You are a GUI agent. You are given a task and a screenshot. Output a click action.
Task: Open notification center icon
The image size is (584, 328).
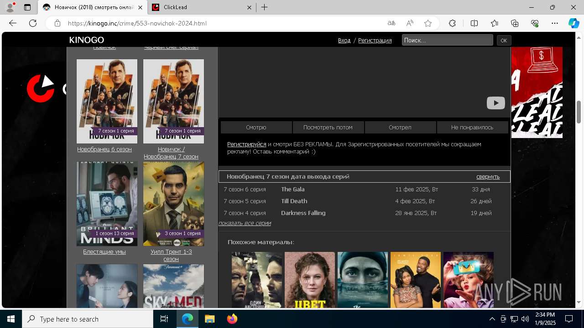569,319
